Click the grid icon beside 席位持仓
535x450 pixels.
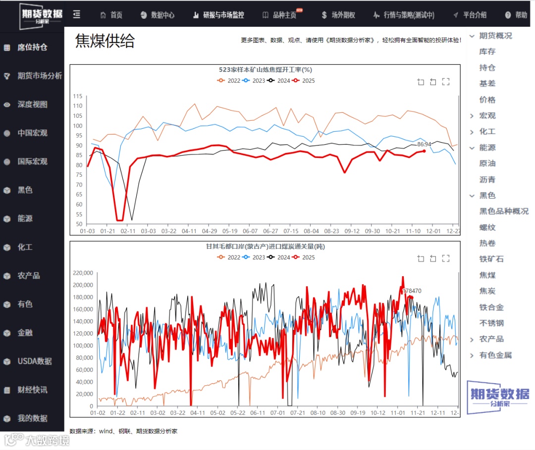tap(7, 48)
